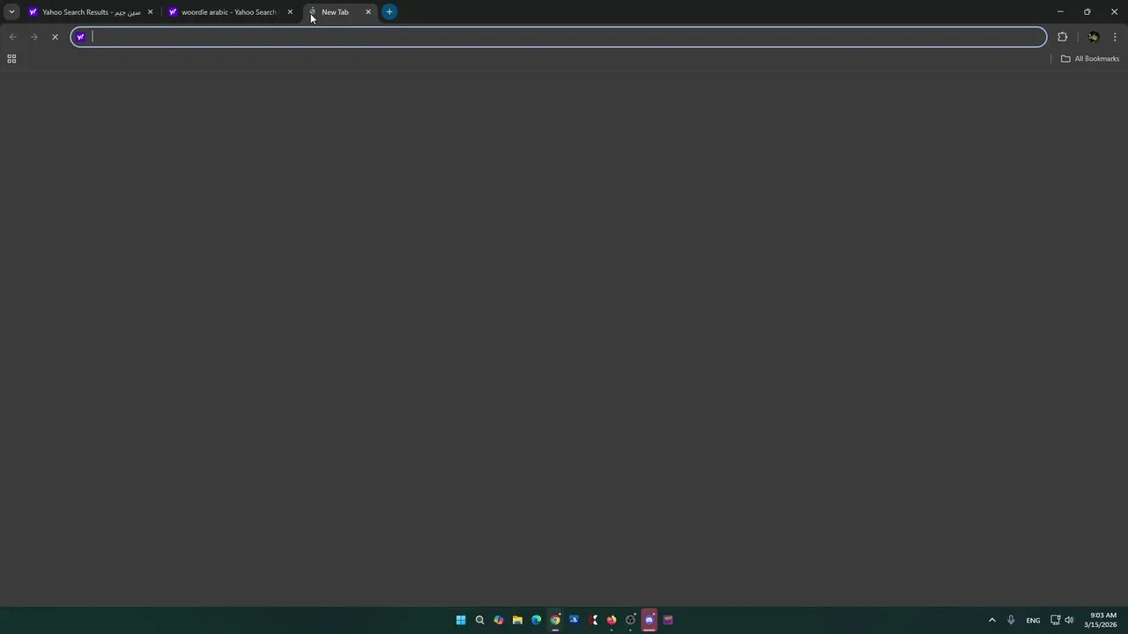This screenshot has width=1128, height=634.
Task: Click the microphone tray icon
Action: point(1011,620)
